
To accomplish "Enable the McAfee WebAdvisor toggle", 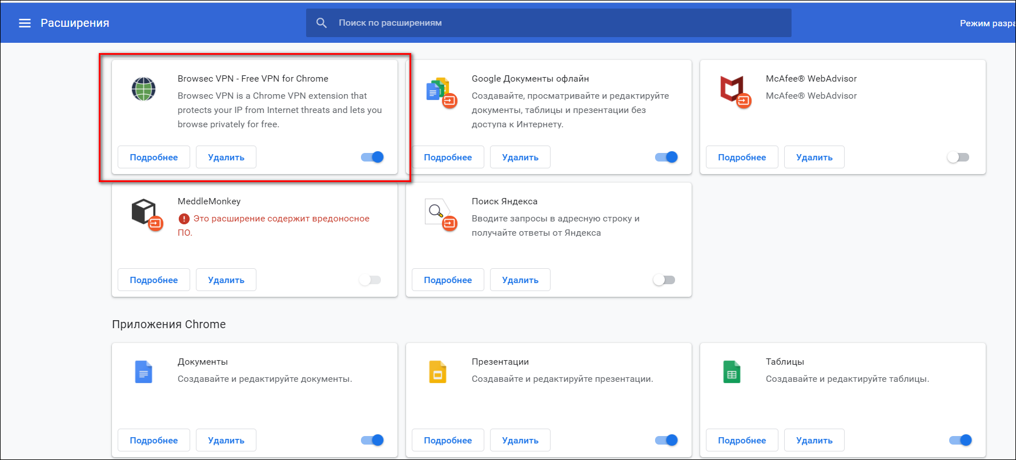I will [x=958, y=157].
